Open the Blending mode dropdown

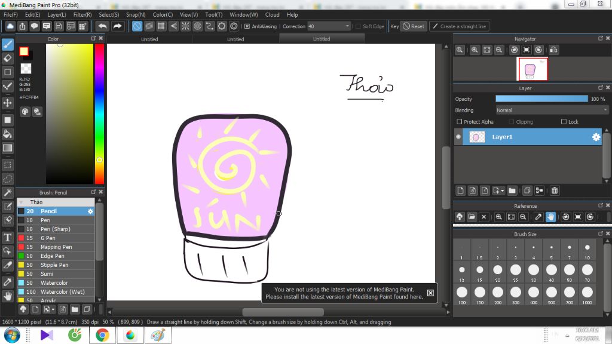click(x=552, y=110)
